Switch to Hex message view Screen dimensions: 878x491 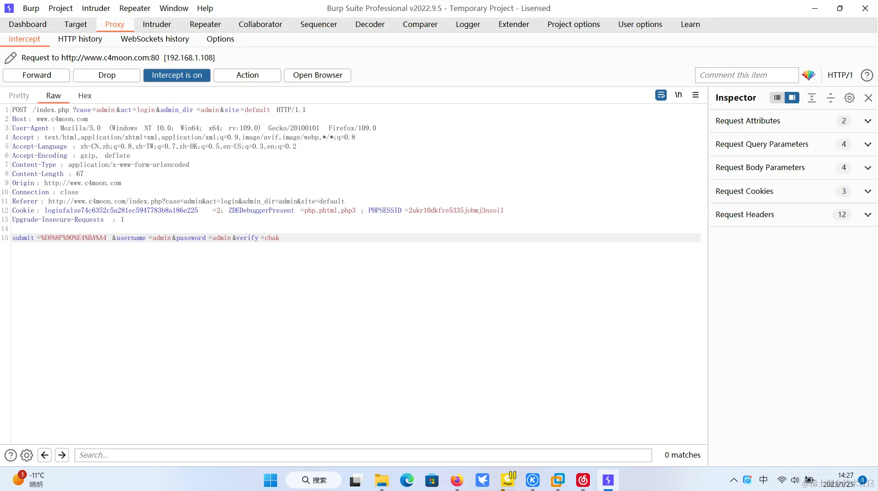pos(85,96)
